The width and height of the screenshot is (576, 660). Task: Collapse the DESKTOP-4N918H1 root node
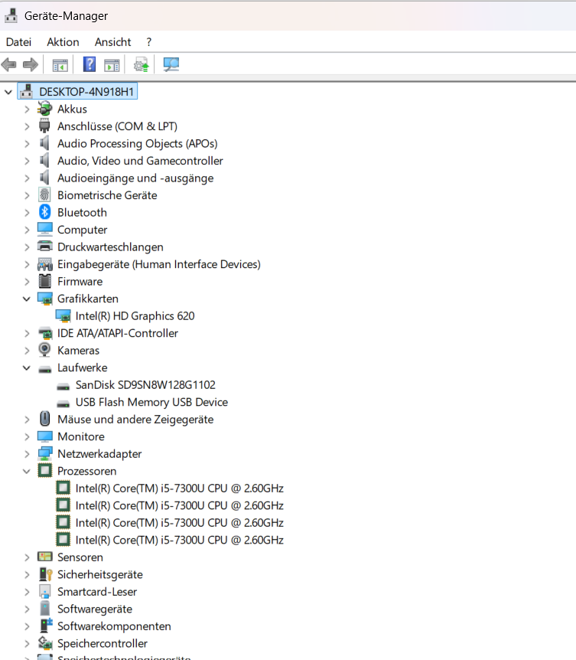point(8,92)
